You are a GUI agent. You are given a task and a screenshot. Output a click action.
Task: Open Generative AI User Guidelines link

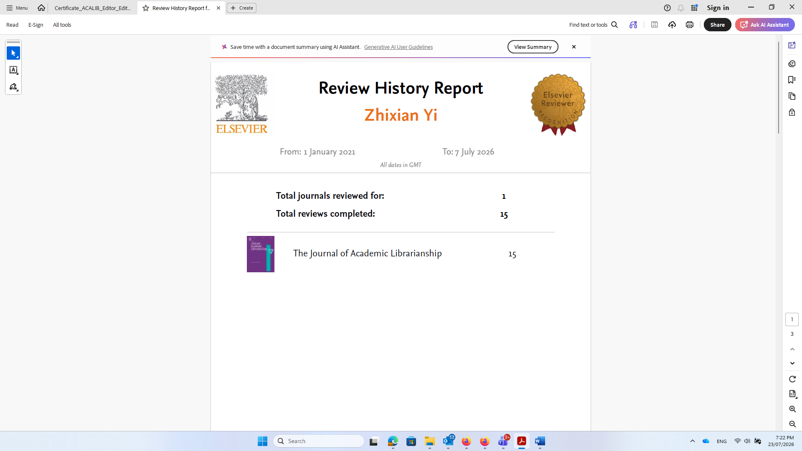398,47
